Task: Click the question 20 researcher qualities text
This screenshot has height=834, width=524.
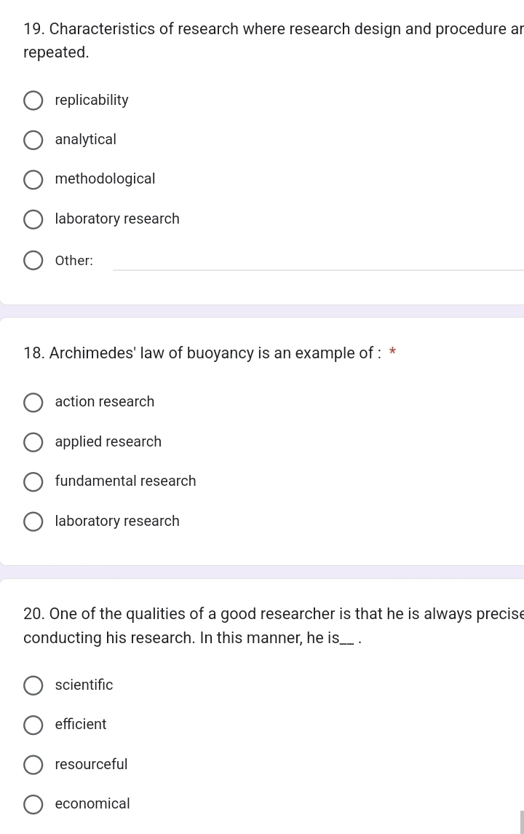Action: (x=273, y=626)
